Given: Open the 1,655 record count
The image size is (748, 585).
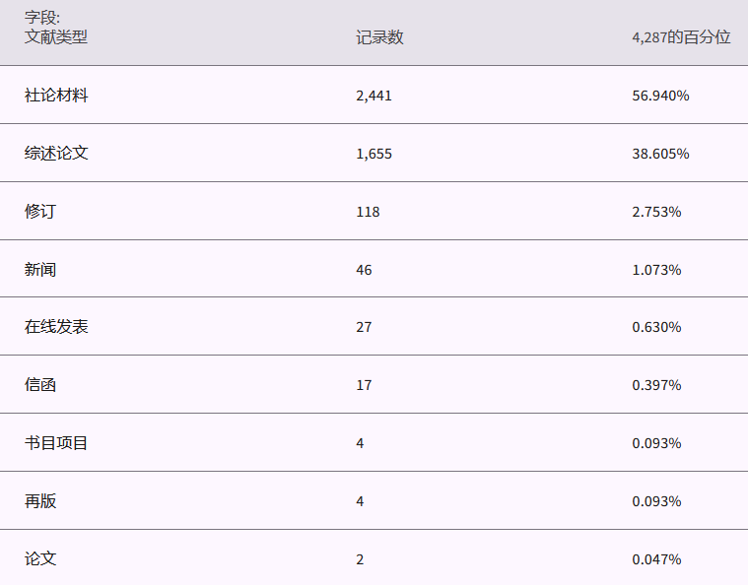Looking at the screenshot, I should pyautogui.click(x=374, y=154).
